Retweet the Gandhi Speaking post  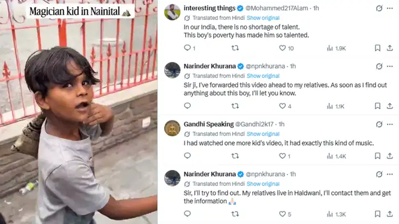pos(235,156)
